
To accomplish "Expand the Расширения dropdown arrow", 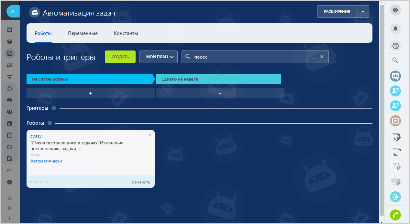I will 363,12.
